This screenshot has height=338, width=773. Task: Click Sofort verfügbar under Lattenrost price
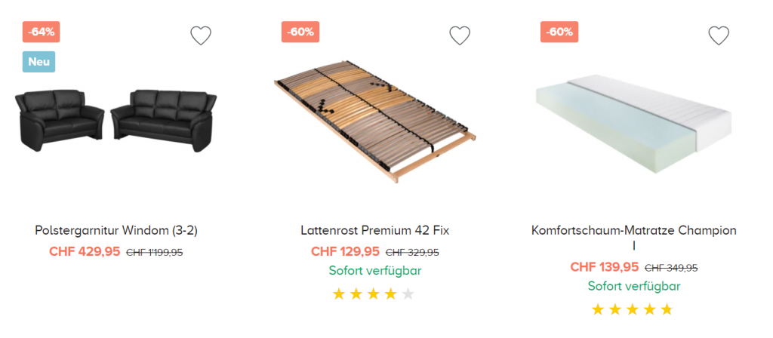coord(375,271)
